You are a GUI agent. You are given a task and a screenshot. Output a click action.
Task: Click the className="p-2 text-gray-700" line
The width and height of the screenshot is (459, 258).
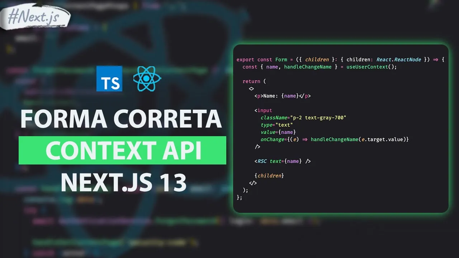(303, 118)
